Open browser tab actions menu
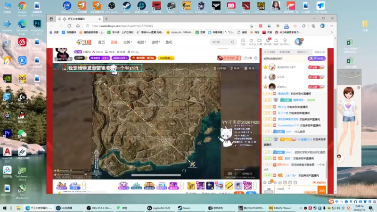The height and width of the screenshot is (212, 377). (x=51, y=19)
